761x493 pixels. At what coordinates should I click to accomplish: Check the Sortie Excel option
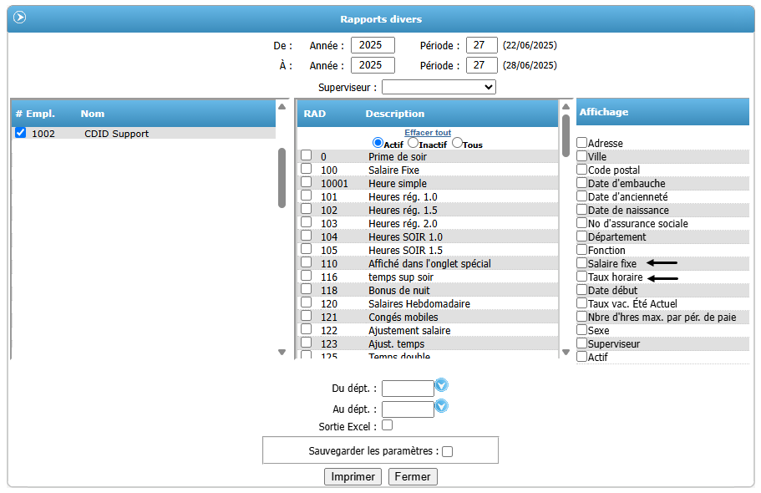tap(387, 425)
